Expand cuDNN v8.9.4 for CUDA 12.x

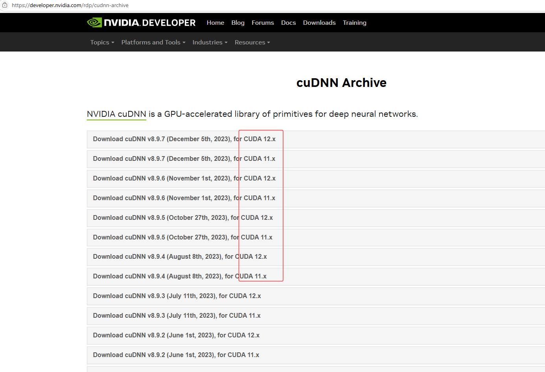[316, 257]
